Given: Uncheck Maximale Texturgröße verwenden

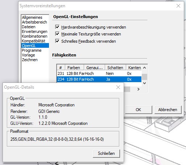Looking at the screenshot, I should (57, 34).
